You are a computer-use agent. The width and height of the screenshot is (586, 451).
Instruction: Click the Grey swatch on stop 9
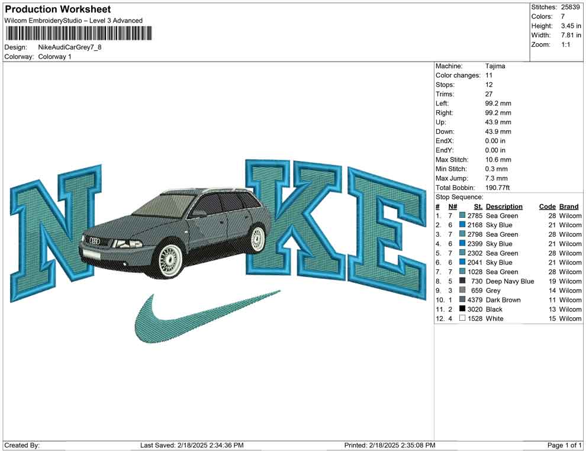click(462, 291)
